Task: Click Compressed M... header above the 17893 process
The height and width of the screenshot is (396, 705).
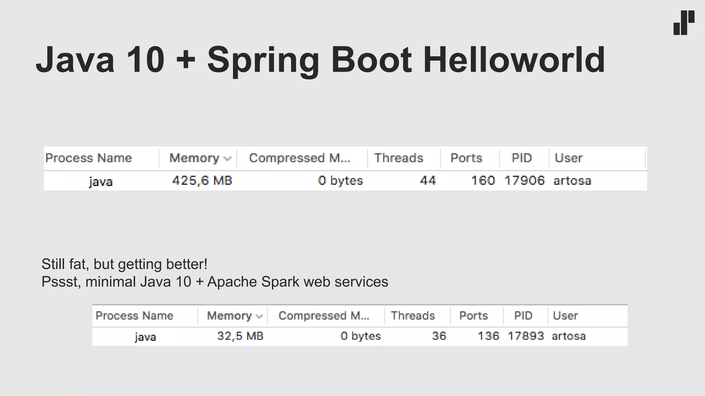Action: 324,316
